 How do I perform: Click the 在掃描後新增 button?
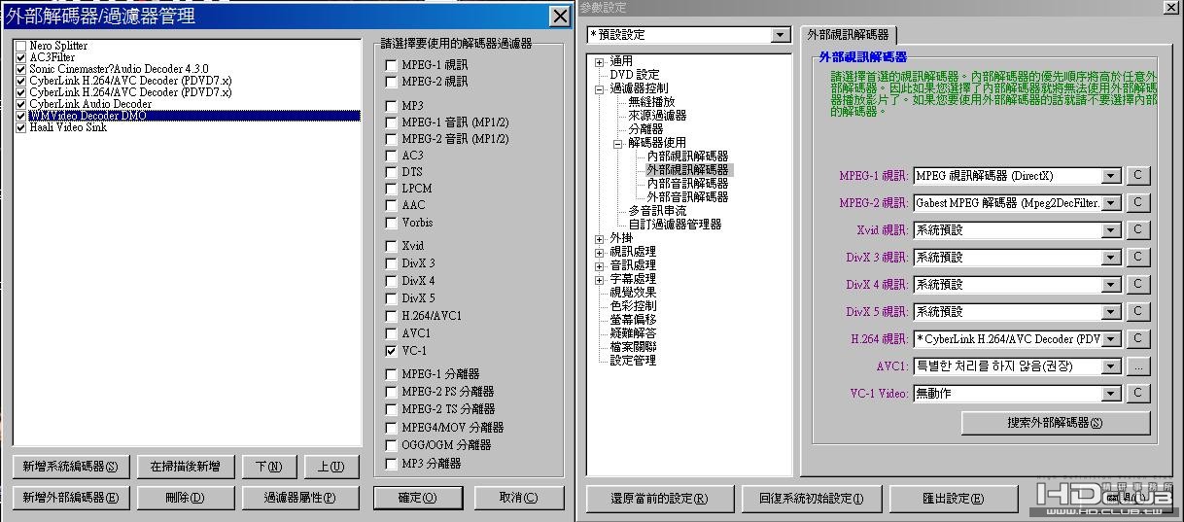click(185, 467)
